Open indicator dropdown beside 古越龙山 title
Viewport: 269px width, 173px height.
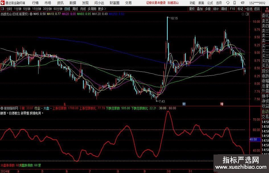(31, 14)
